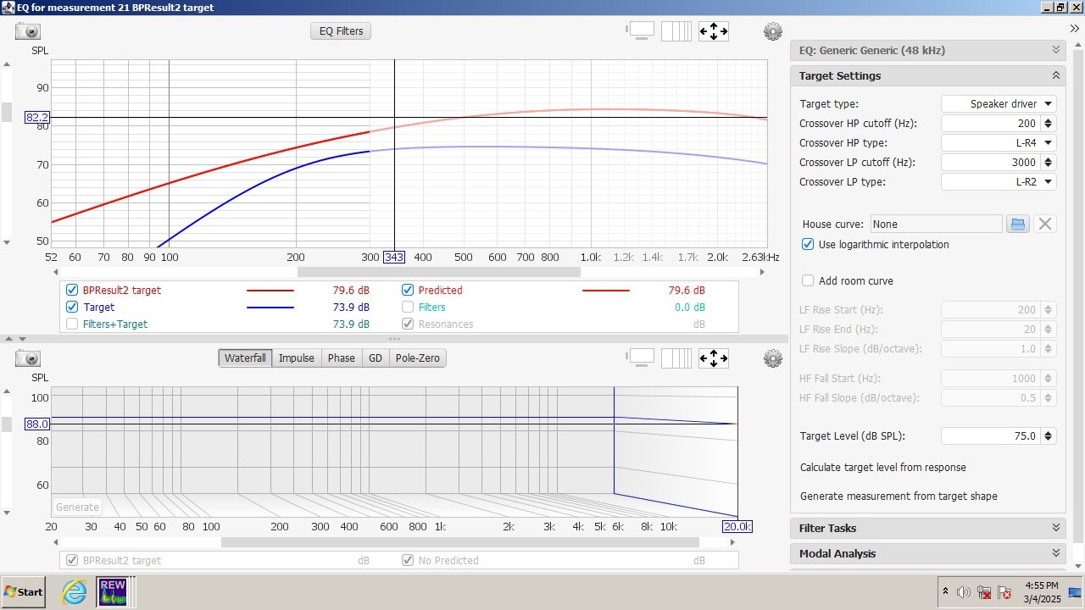
Task: Toggle Predicted trace checkbox
Action: pos(408,290)
